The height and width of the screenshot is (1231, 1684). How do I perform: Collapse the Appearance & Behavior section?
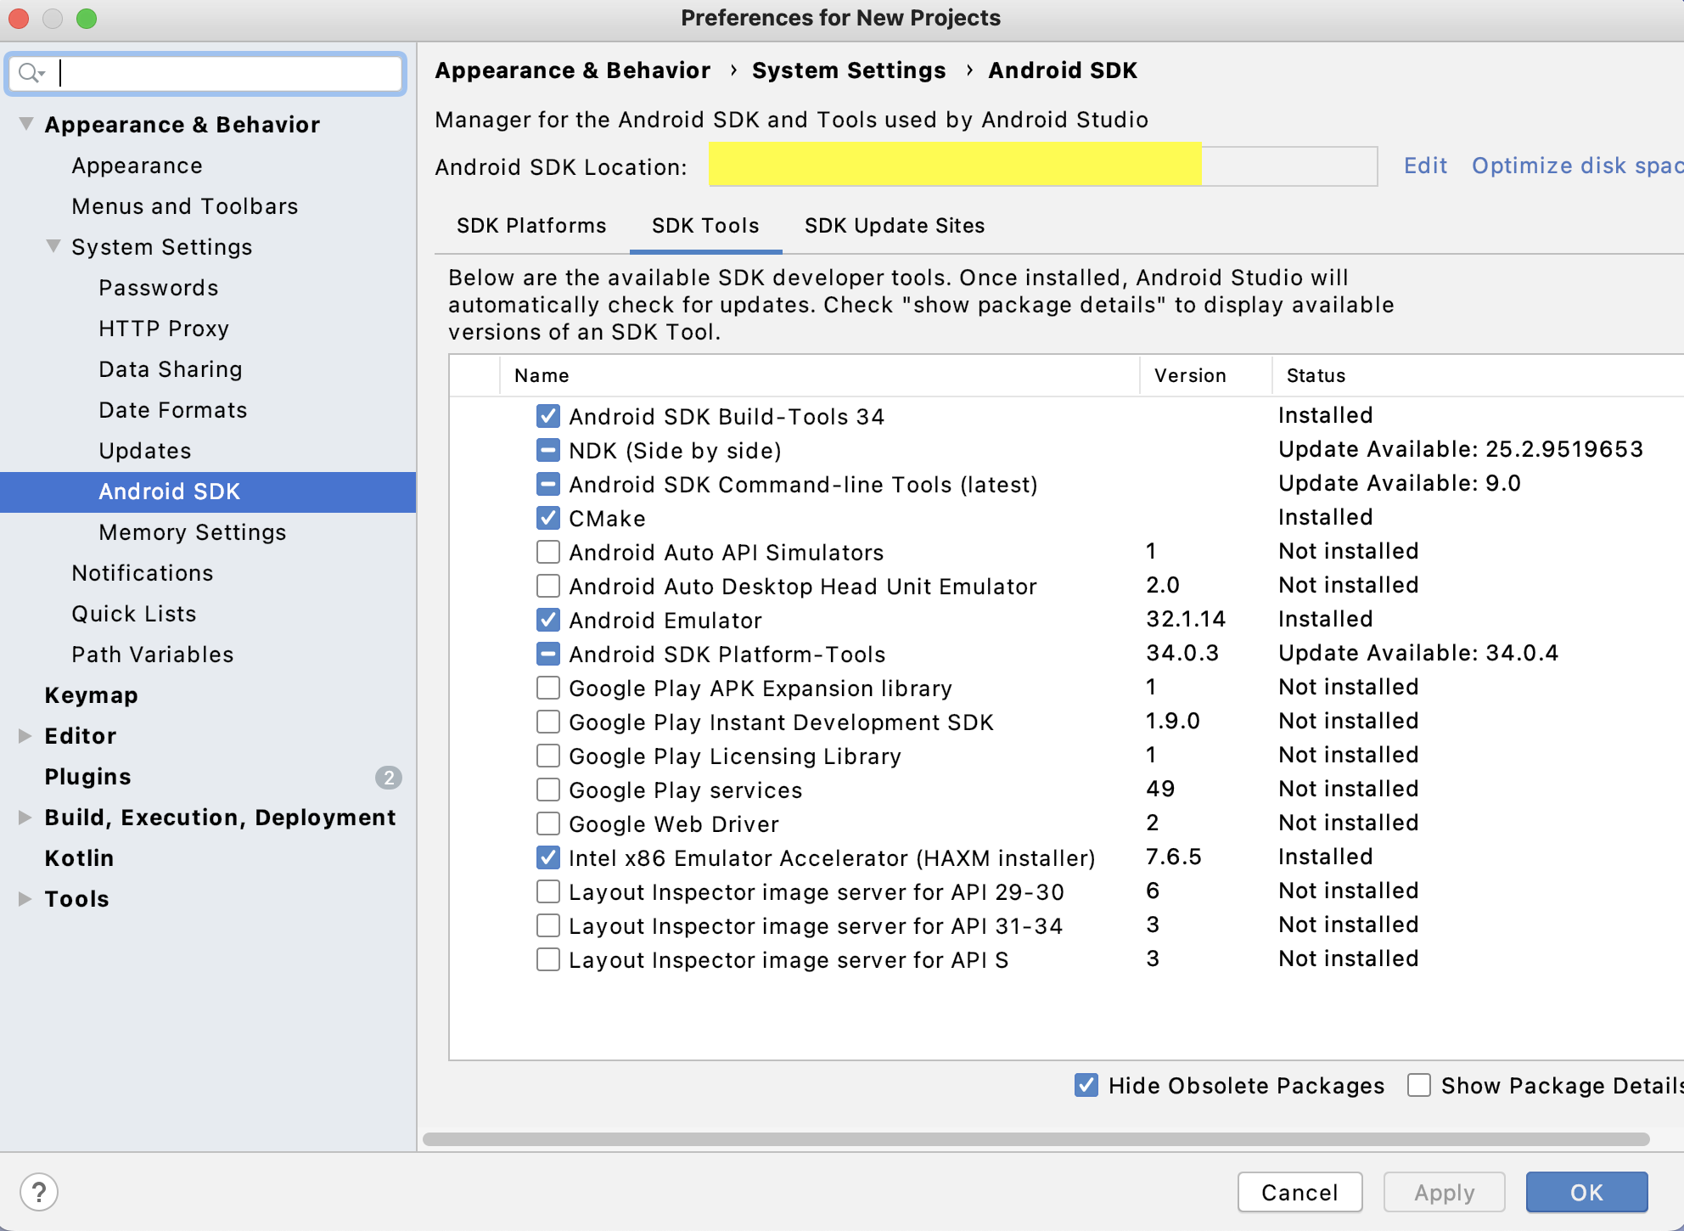[26, 124]
